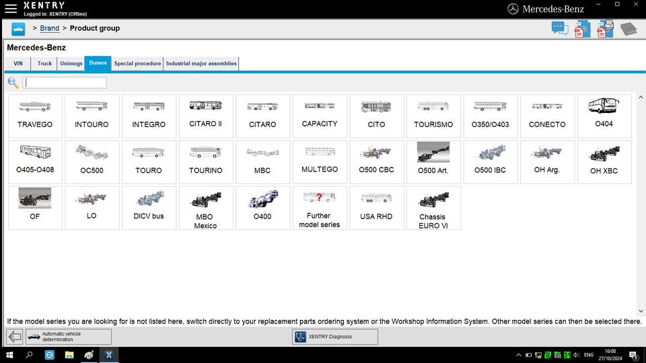Viewport: 646px width, 363px height.
Task: Pick the TOURISMO model series
Action: [433, 116]
